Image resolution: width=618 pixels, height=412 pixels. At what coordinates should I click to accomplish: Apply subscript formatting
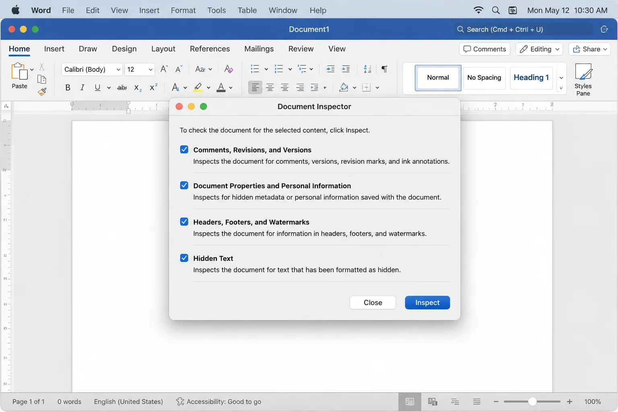(x=138, y=88)
